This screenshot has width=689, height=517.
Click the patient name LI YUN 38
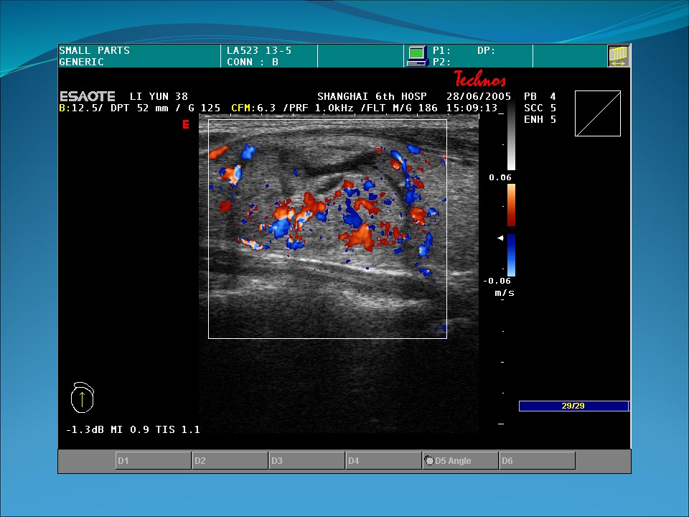click(159, 96)
